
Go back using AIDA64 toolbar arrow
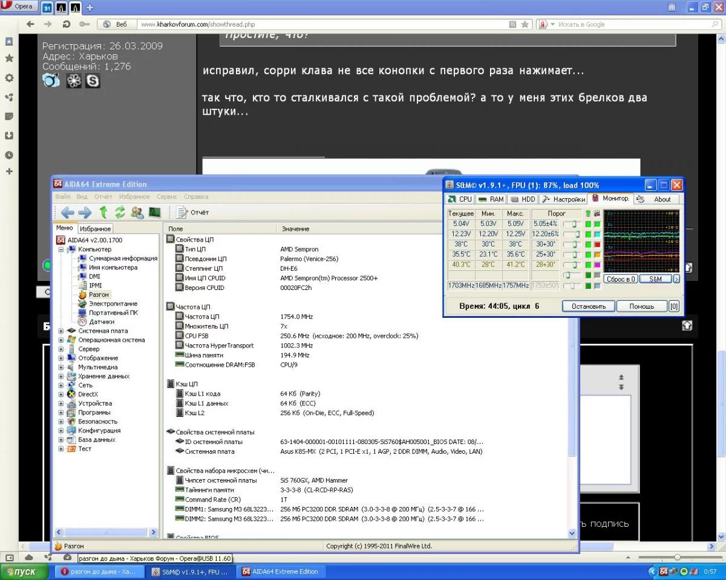tap(68, 212)
